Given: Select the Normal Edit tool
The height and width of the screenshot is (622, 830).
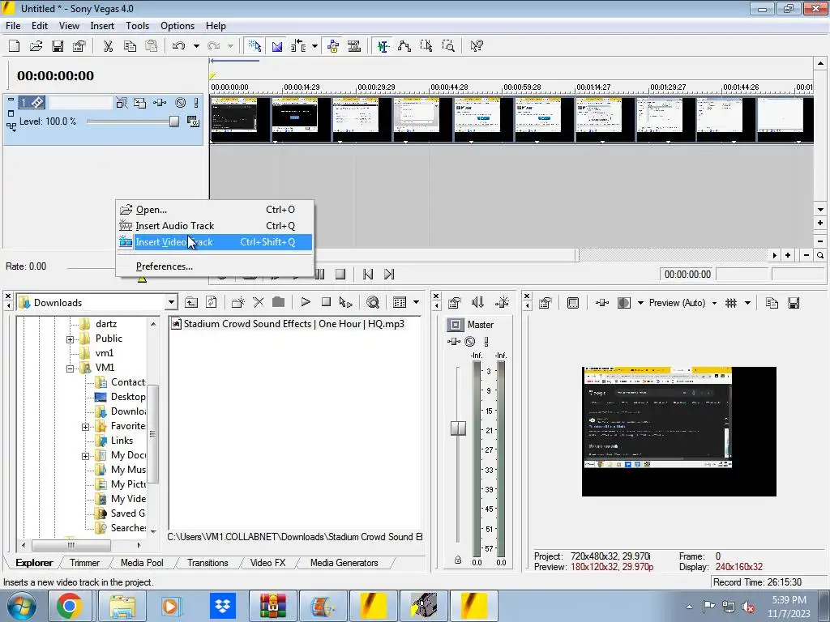Looking at the screenshot, I should pyautogui.click(x=383, y=46).
